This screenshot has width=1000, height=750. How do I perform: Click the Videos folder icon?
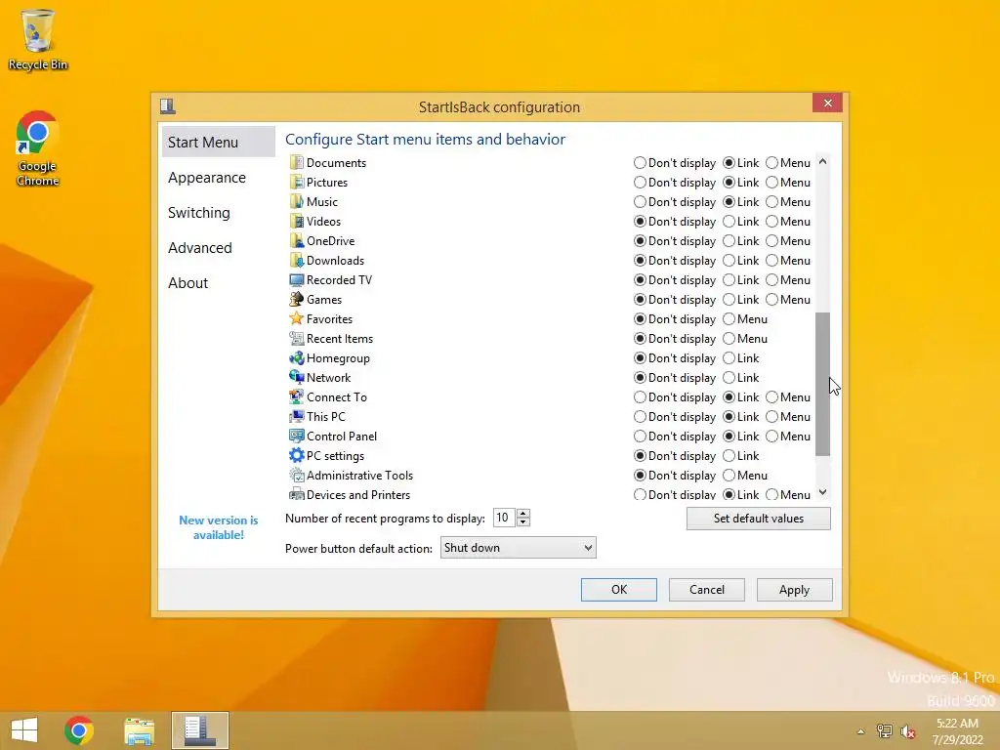[297, 222]
